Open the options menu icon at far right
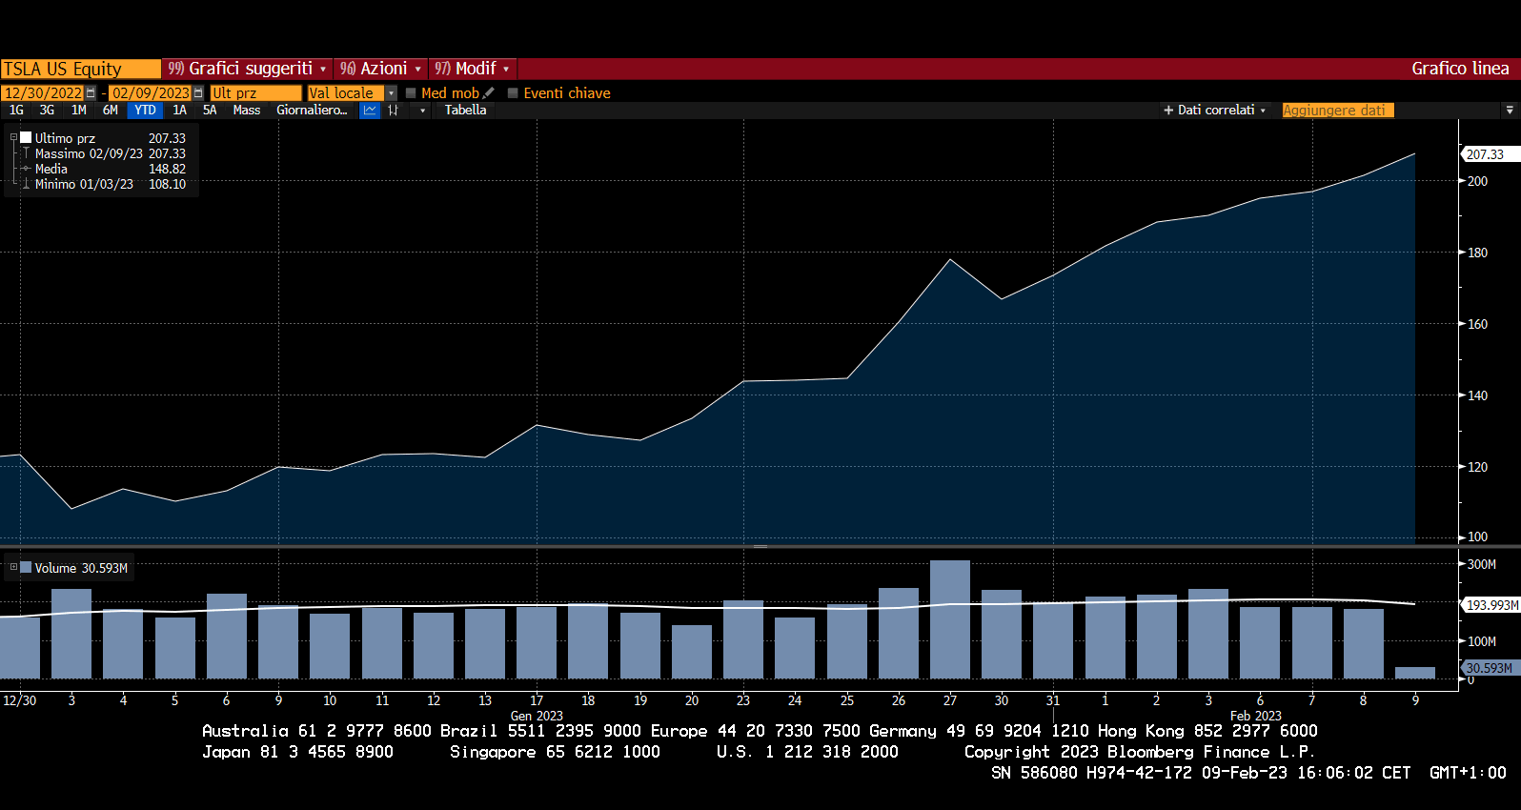 1510,111
